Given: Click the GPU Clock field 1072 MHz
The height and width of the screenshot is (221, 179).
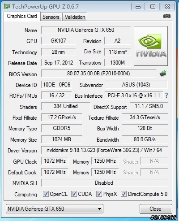Looking at the screenshot, I should click(55, 161).
